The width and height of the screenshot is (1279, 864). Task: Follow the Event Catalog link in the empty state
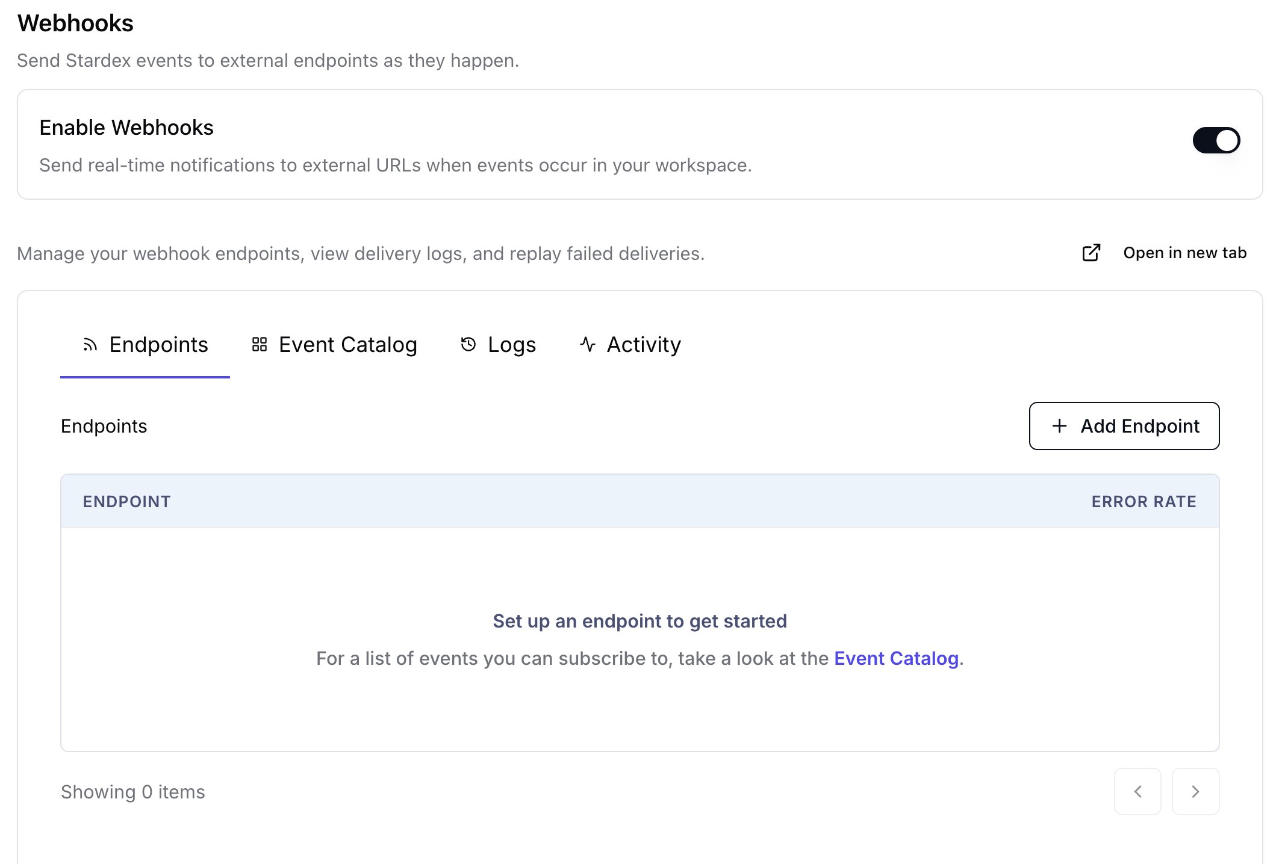pyautogui.click(x=896, y=658)
